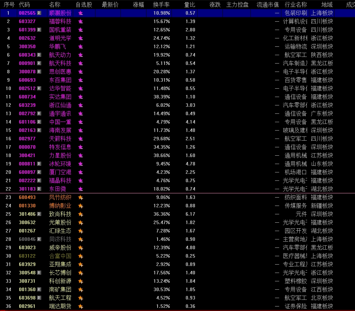Toggle the orange star for 致尚科技
The width and height of the screenshot is (355, 311).
click(x=81, y=214)
